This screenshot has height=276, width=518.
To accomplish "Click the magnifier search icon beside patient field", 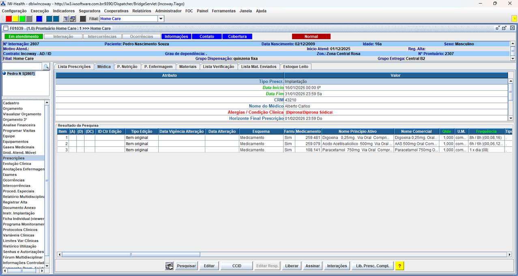I will (46, 66).
